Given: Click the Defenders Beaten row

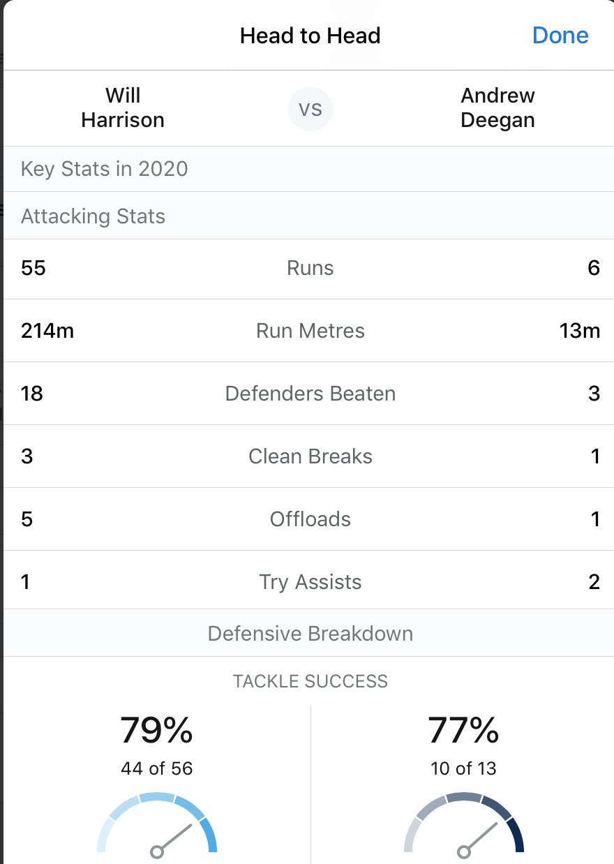Looking at the screenshot, I should click(x=310, y=394).
